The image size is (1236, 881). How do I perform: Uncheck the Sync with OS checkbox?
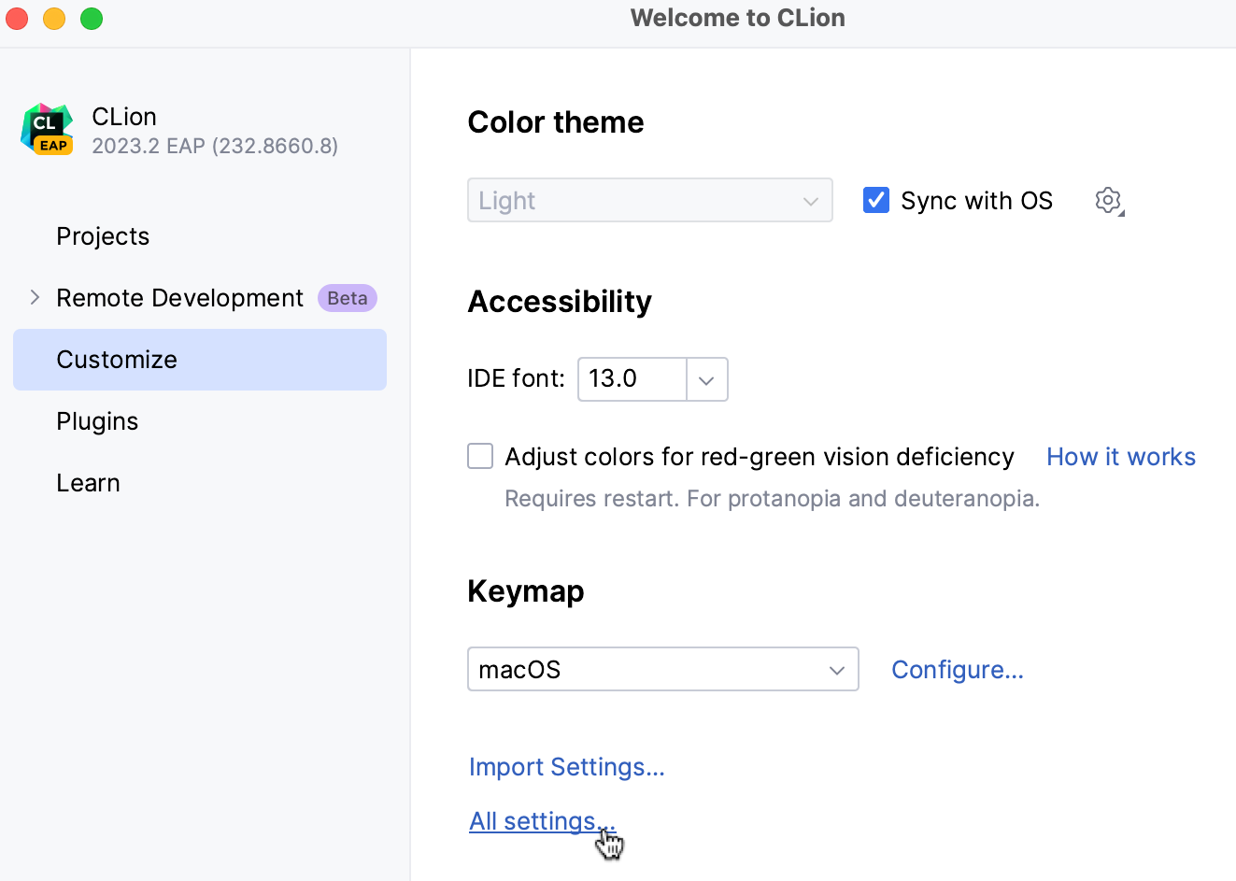(876, 200)
